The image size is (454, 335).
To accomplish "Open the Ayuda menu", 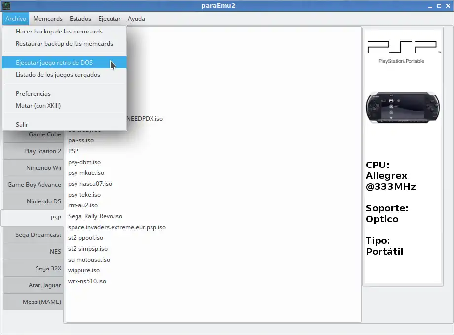I will 136,19.
